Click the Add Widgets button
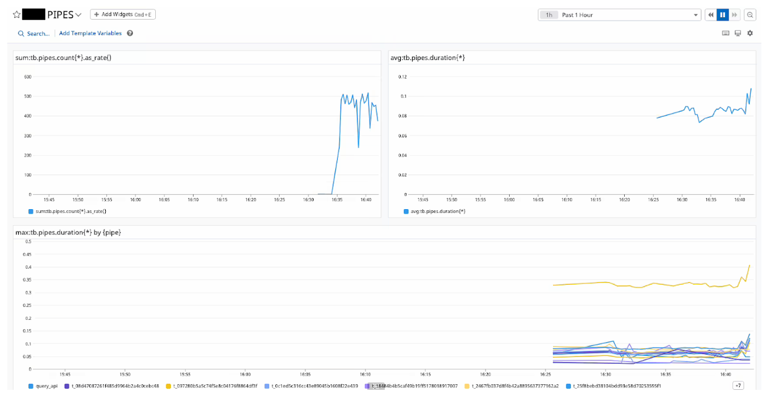Viewport: 767px width, 401px height. point(122,14)
